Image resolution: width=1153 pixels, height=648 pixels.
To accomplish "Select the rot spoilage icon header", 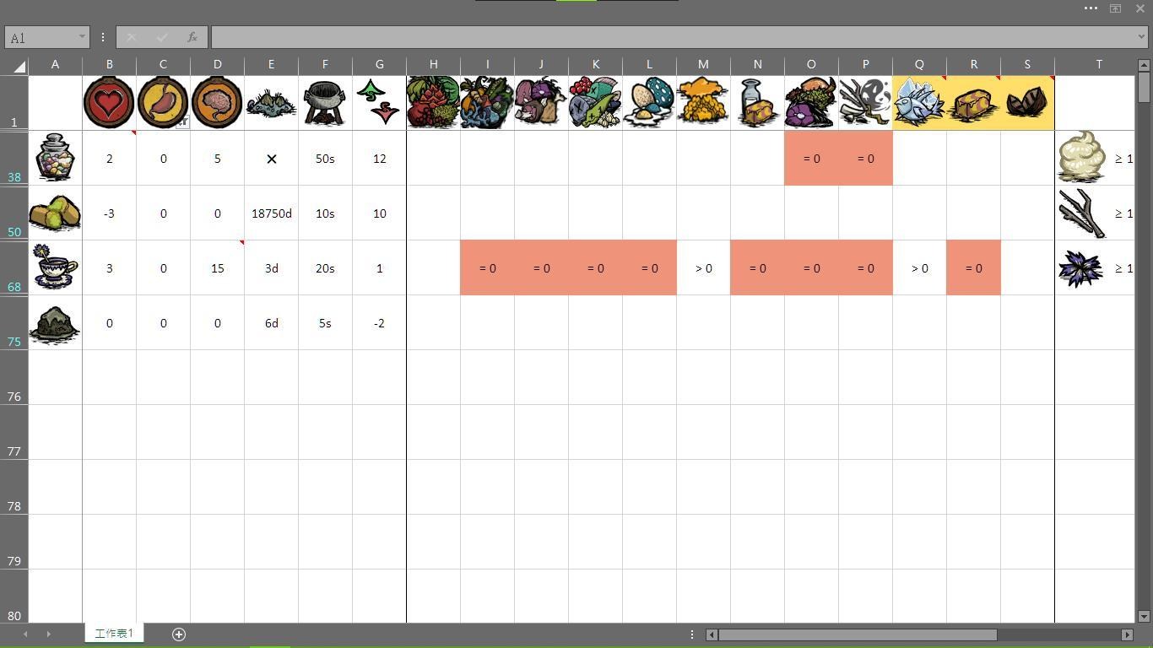I will [x=271, y=101].
